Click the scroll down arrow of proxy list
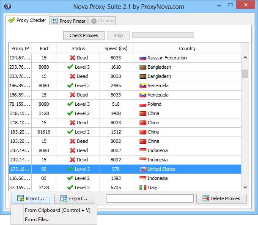The height and width of the screenshot is (225, 258). point(245,187)
